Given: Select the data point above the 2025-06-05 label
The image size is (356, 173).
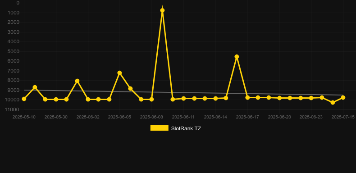Looking at the screenshot, I should pyautogui.click(x=120, y=73).
